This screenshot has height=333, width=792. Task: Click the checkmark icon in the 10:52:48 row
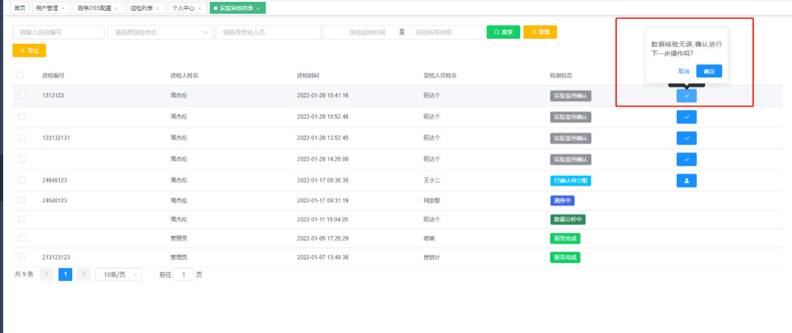686,117
